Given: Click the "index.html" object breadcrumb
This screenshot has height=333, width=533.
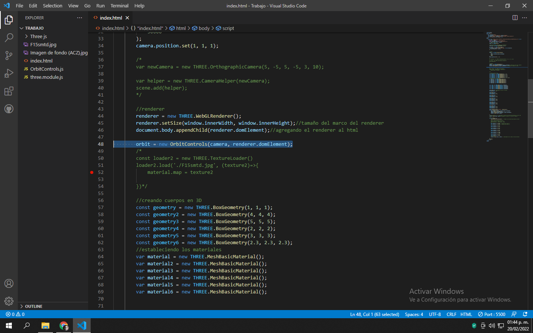Looking at the screenshot, I should coord(147,28).
